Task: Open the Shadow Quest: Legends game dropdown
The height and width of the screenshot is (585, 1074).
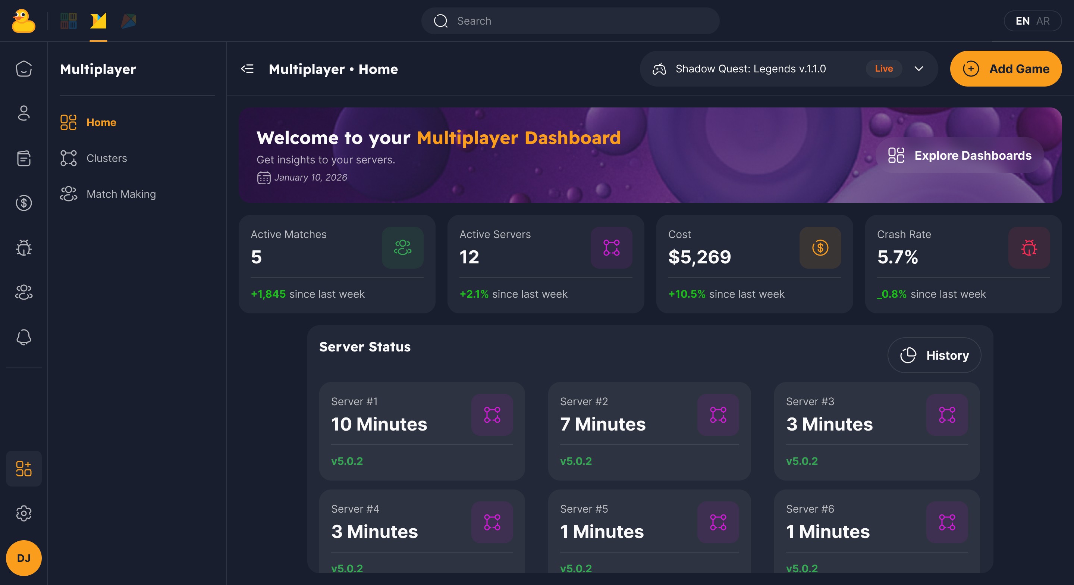Action: (x=750, y=69)
